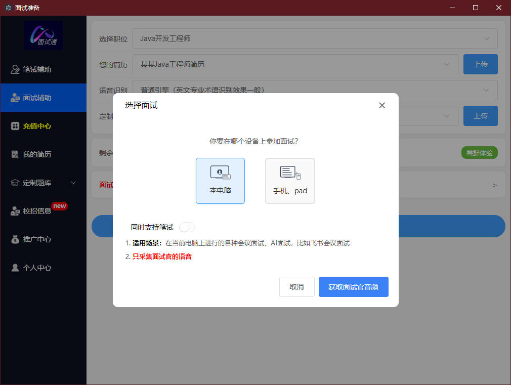Close the 选择面试 dialog

click(382, 105)
